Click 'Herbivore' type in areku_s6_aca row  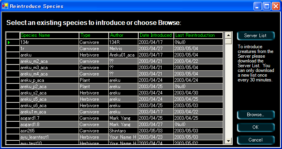(94, 106)
